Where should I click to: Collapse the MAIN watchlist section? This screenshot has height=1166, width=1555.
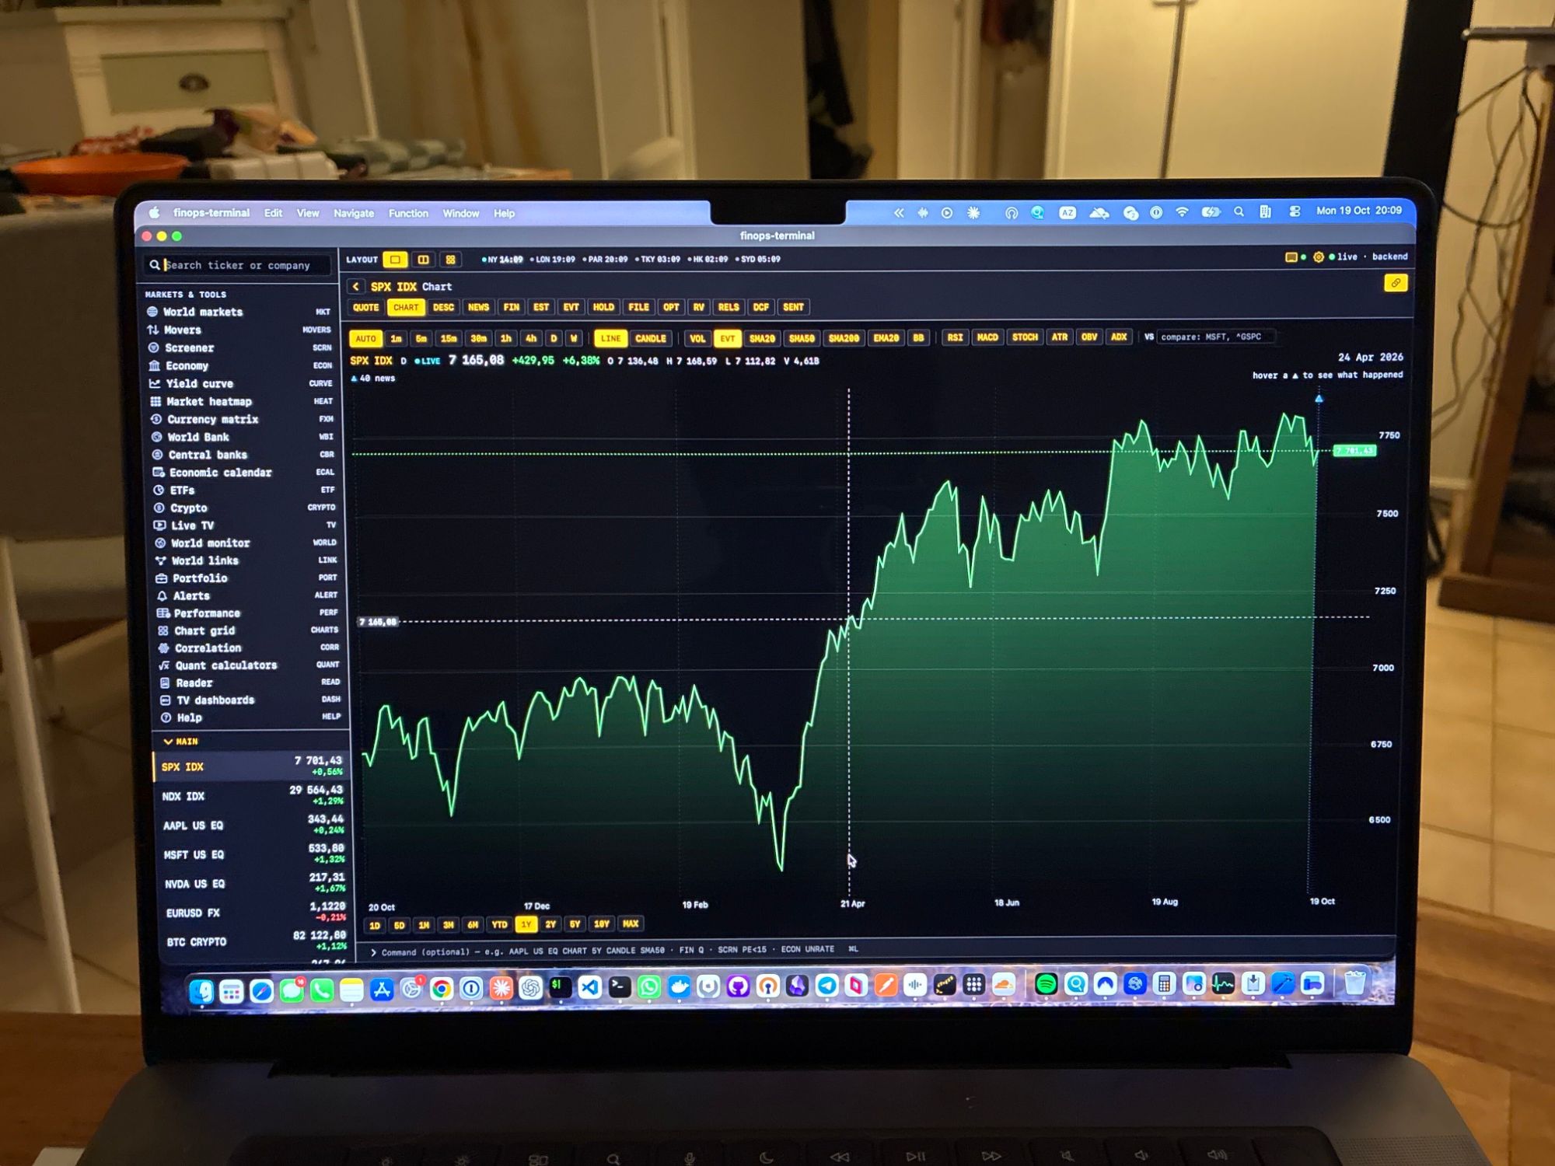180,742
